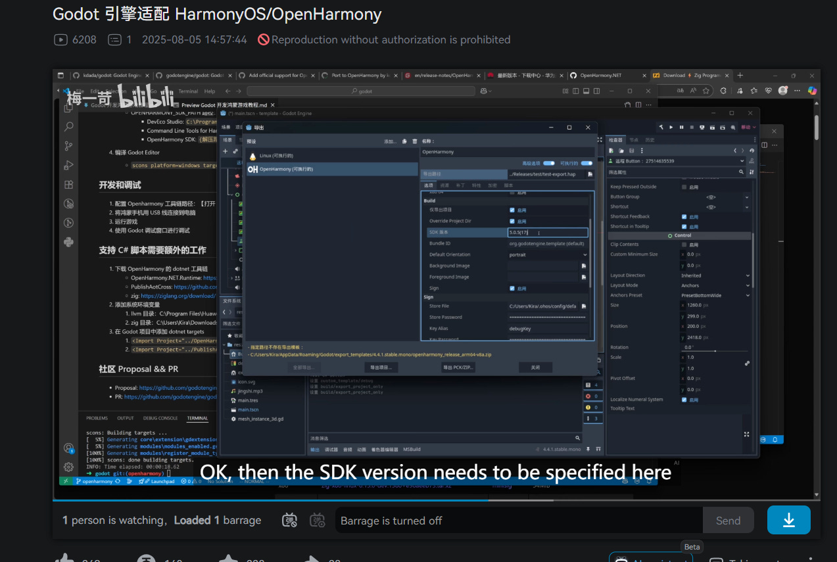837x562 pixels.
Task: Open VS Code Extensions icon
Action: [x=69, y=185]
